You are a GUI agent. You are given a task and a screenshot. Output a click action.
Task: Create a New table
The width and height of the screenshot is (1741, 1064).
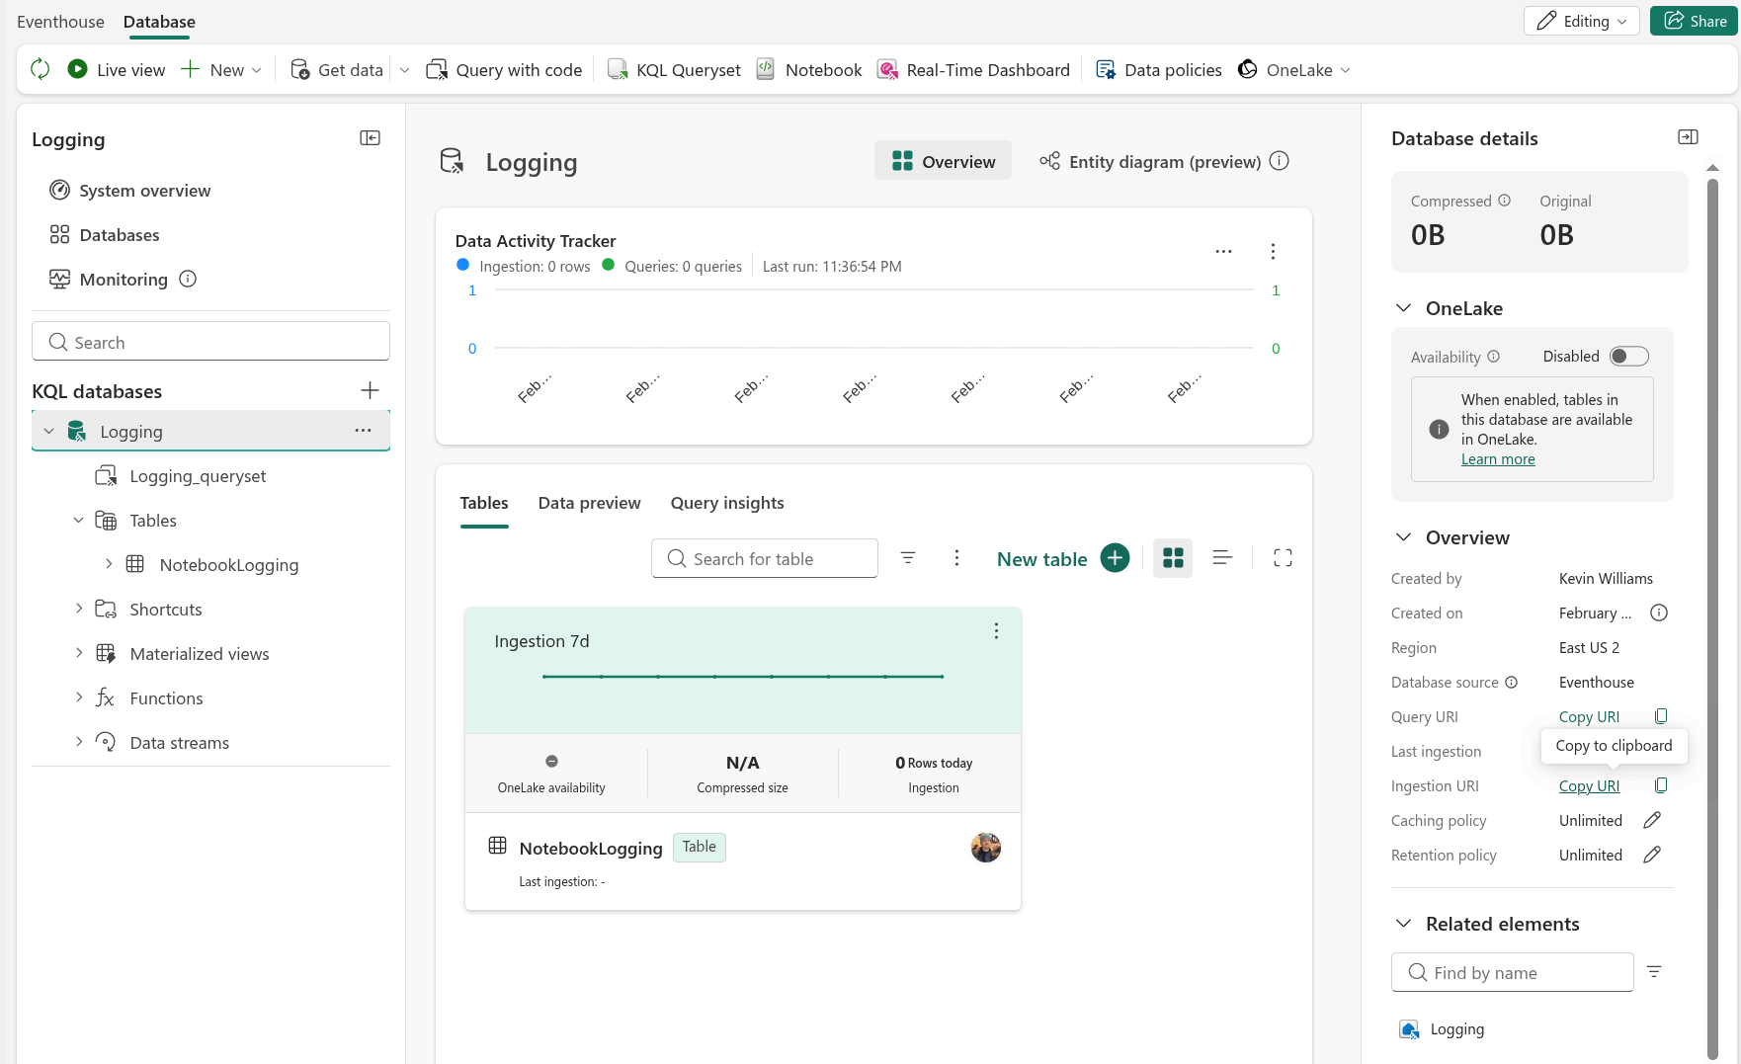pyautogui.click(x=1062, y=558)
